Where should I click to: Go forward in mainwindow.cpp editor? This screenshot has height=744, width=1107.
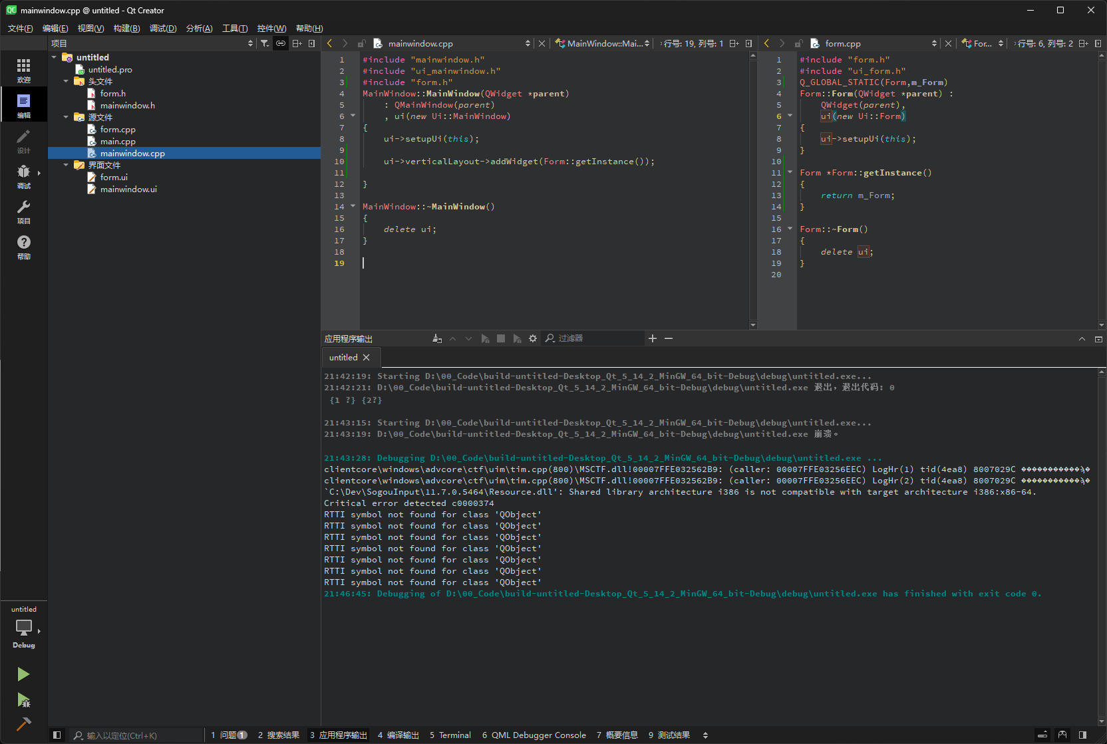click(x=345, y=43)
